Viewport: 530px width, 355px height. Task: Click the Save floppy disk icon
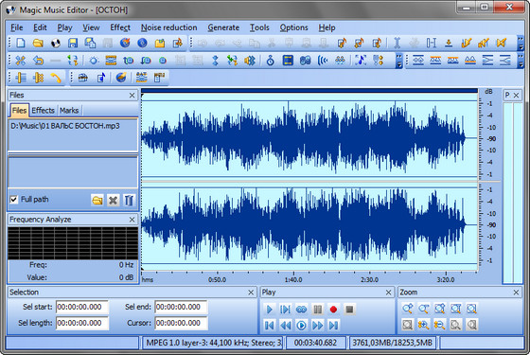(x=73, y=43)
